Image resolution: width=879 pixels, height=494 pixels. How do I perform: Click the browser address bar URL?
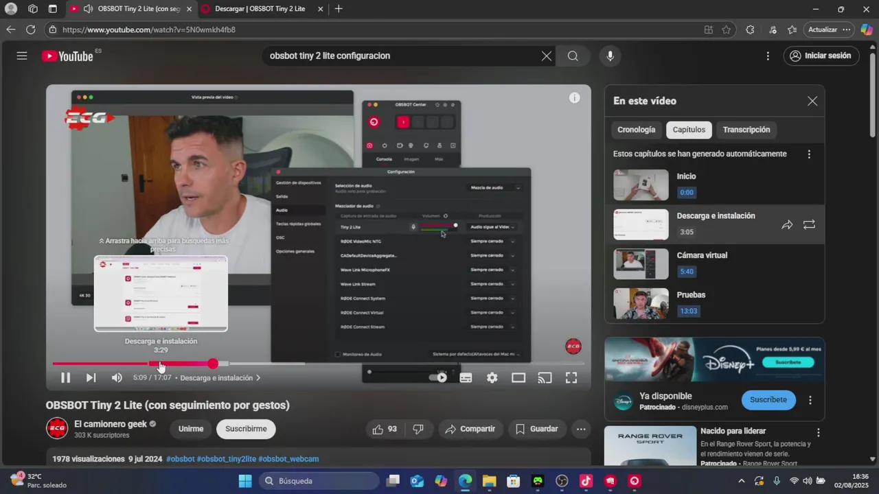click(149, 30)
